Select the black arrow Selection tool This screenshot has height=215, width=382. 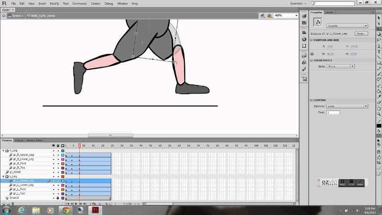pos(379,16)
